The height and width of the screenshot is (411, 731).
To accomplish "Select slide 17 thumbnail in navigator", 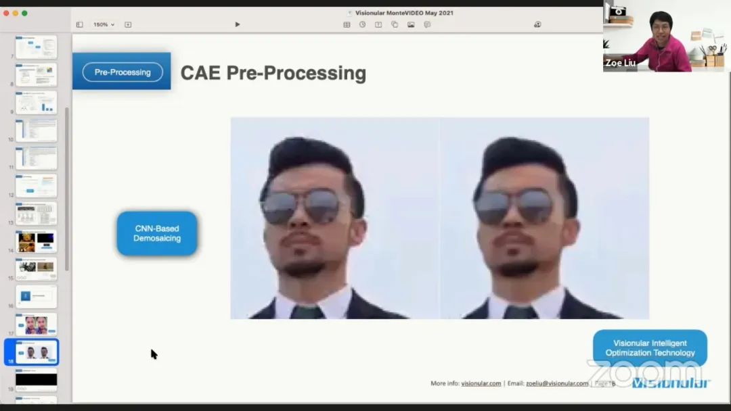I will [x=37, y=324].
